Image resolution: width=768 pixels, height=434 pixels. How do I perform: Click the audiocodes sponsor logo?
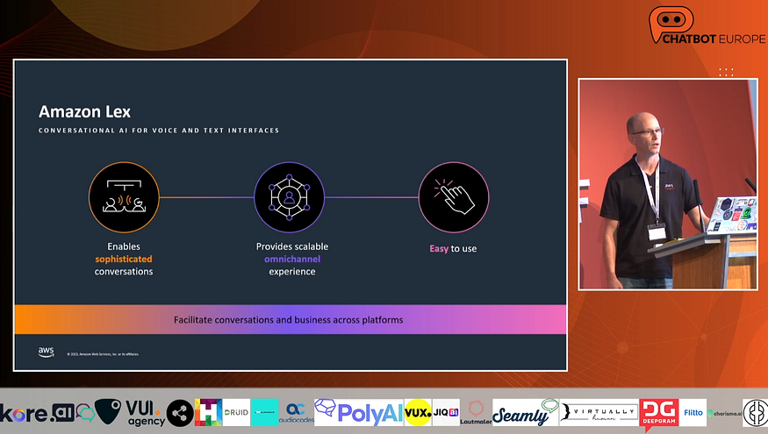(297, 413)
